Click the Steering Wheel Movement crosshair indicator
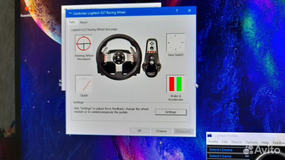The image size is (285, 160). point(84,43)
